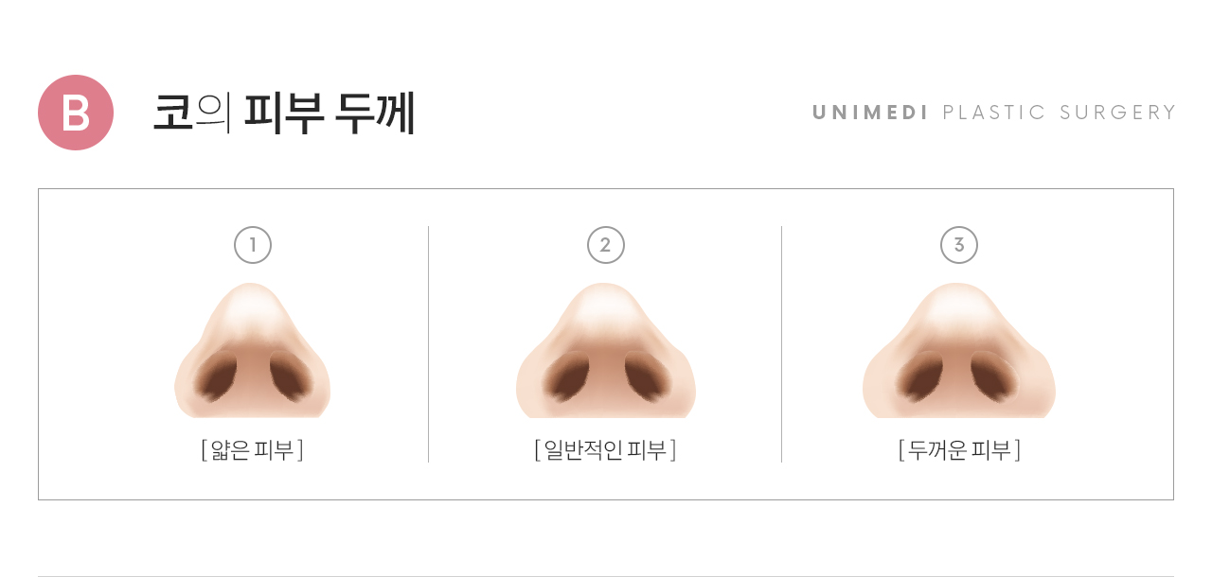
Task: Click the circled number 1 marker
Action: coord(253,245)
